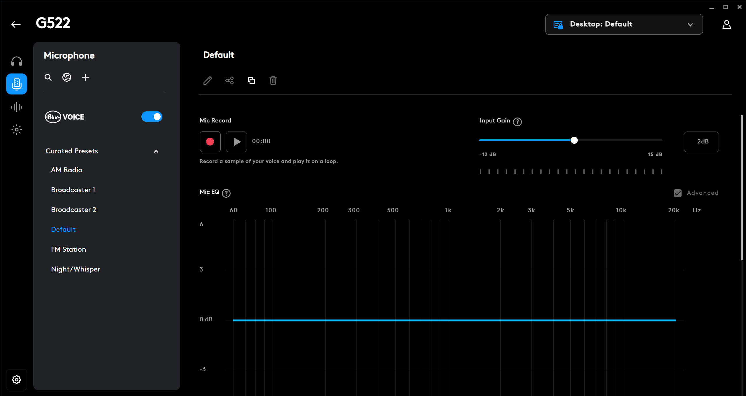This screenshot has height=396, width=746.
Task: Browse community presets globe icon
Action: (x=67, y=77)
